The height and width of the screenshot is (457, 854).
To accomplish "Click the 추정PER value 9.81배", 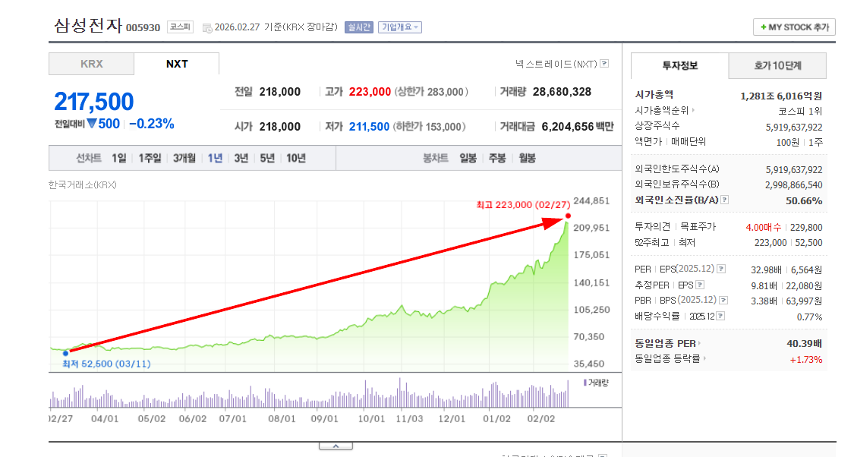I will coord(764,286).
